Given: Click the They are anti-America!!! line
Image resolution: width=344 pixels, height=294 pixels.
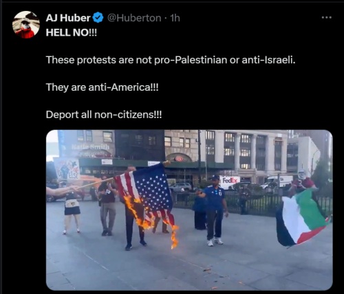Looking at the screenshot, I should [103, 87].
